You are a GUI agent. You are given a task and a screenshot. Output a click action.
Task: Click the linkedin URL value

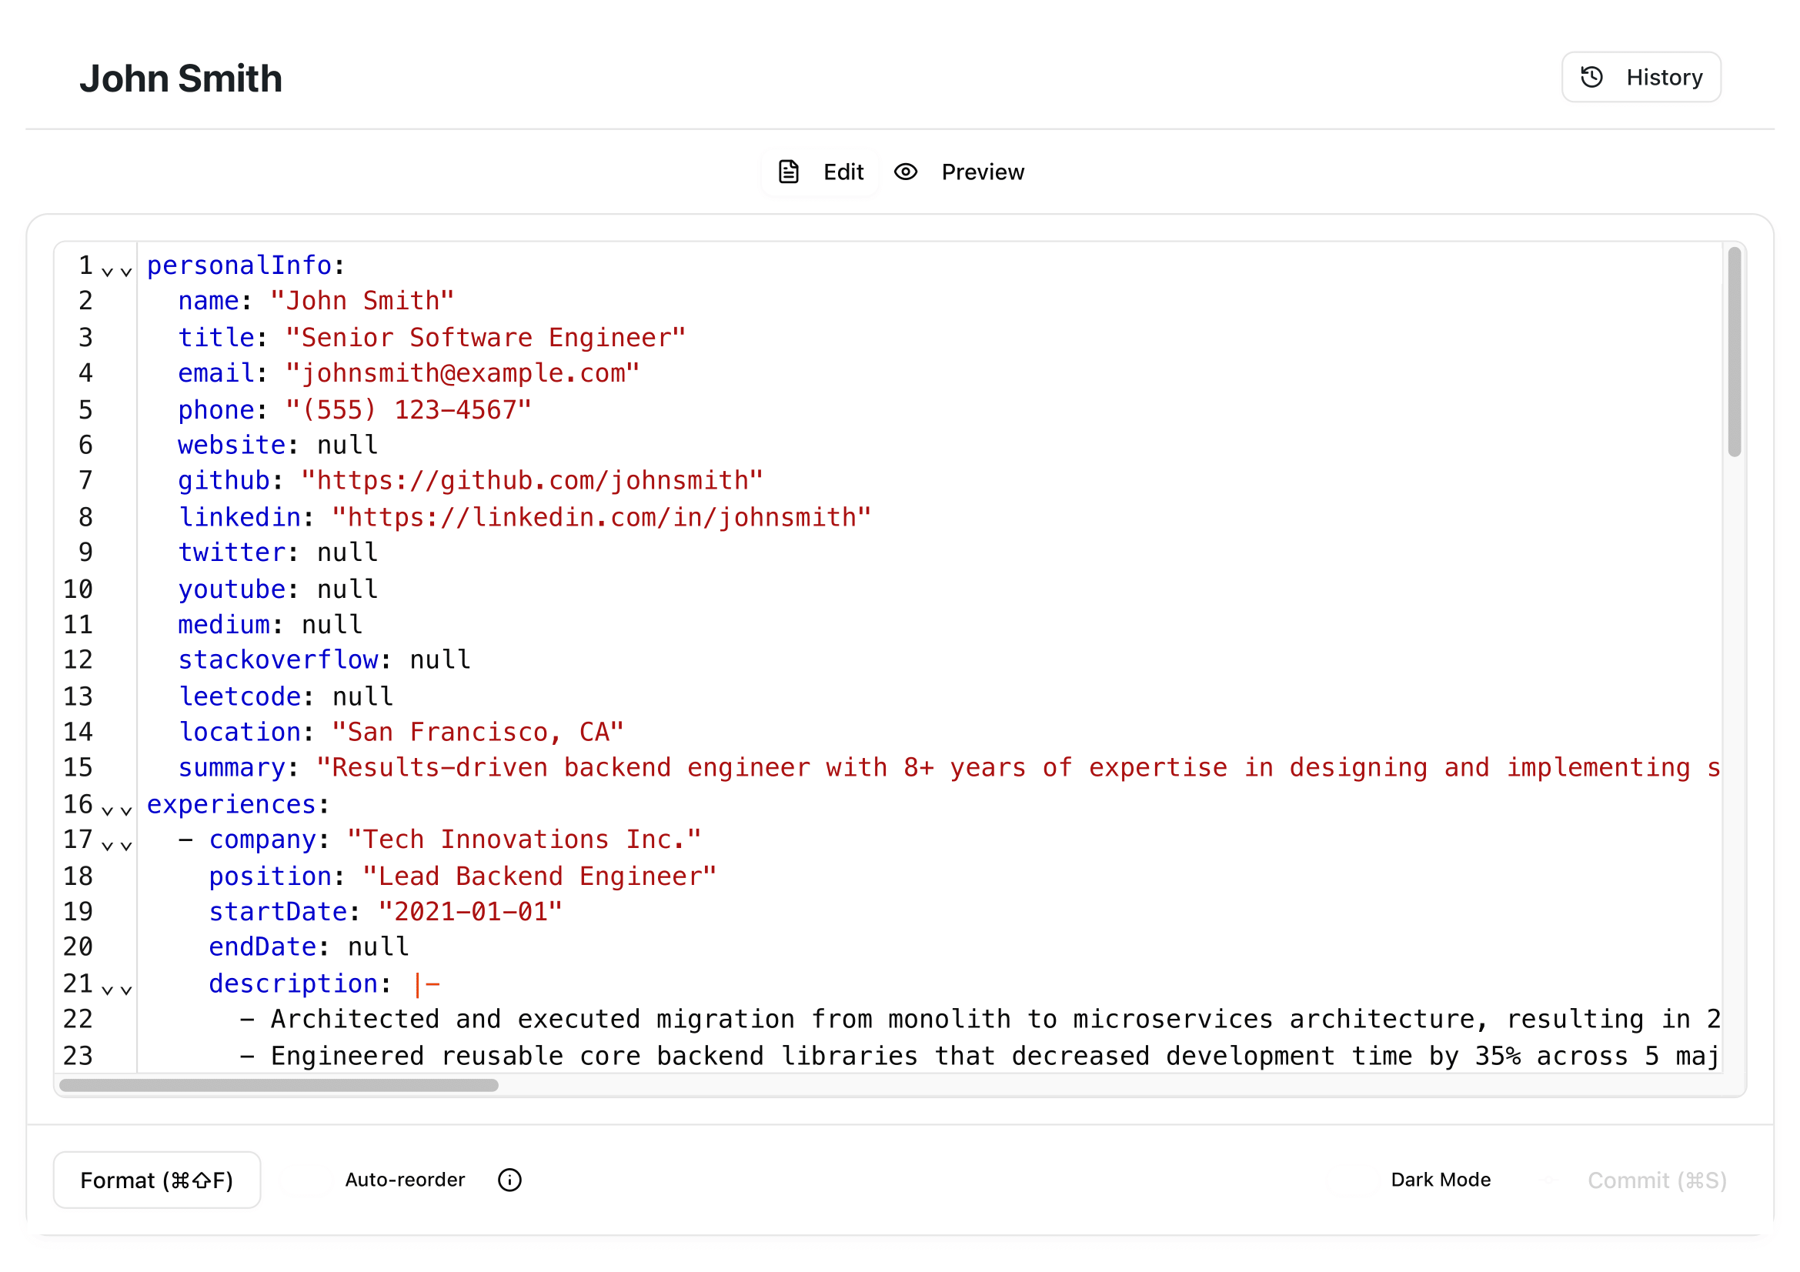[601, 517]
